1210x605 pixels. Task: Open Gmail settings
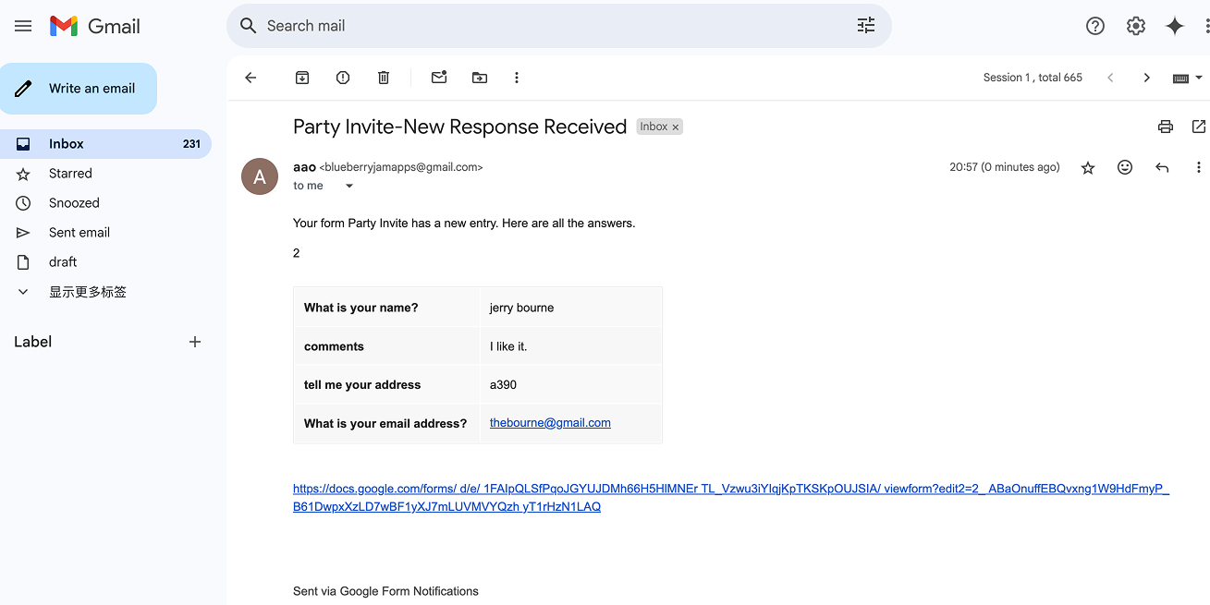pyautogui.click(x=1135, y=26)
